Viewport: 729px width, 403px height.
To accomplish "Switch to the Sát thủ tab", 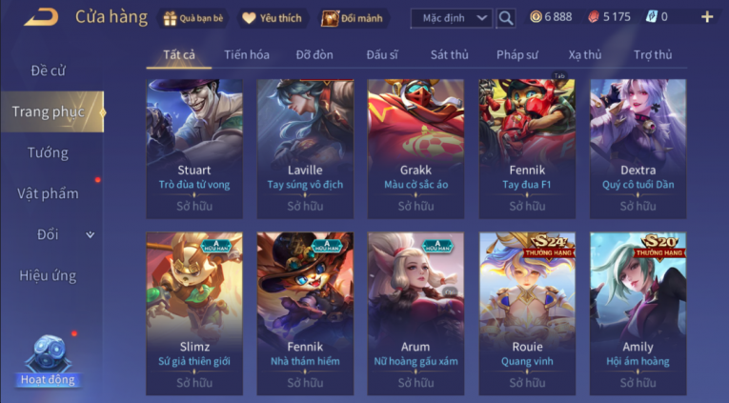I will pyautogui.click(x=449, y=55).
